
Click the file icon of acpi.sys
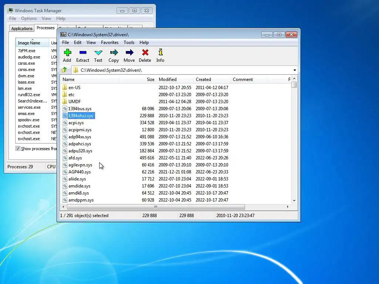point(65,122)
